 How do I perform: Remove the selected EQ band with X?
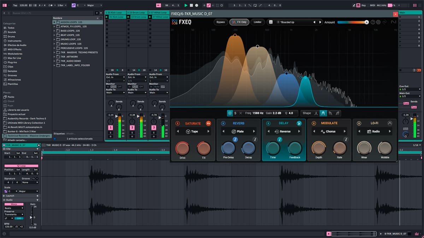pyautogui.click(x=241, y=113)
